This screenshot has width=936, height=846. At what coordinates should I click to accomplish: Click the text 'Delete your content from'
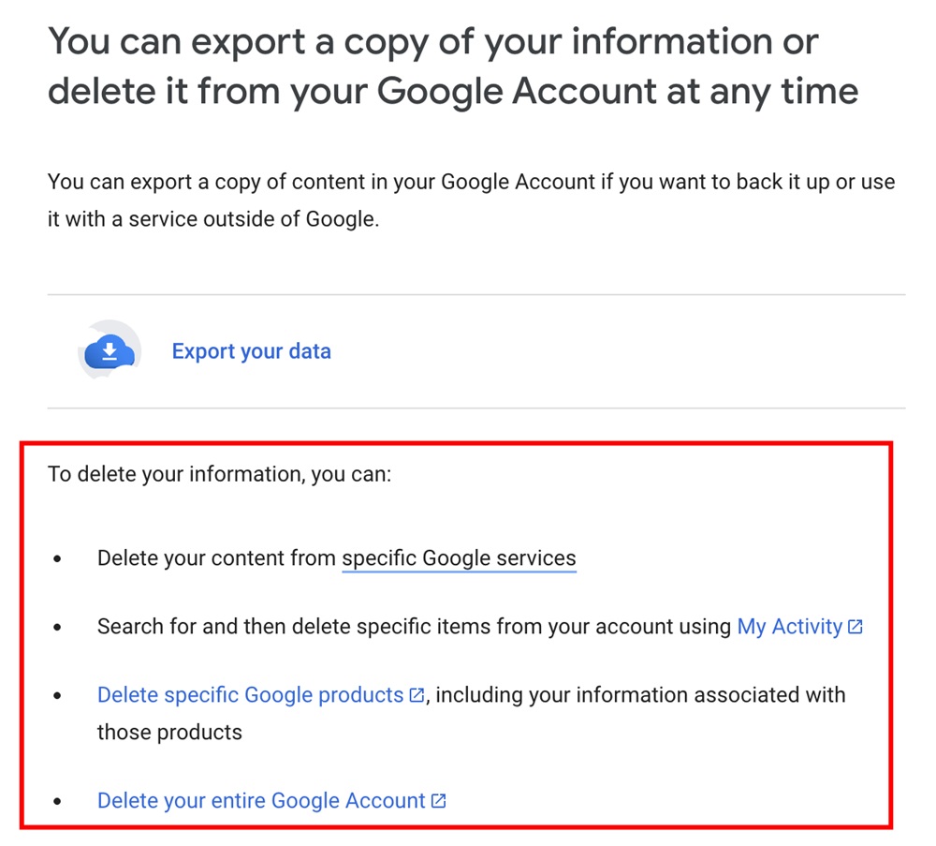point(217,558)
